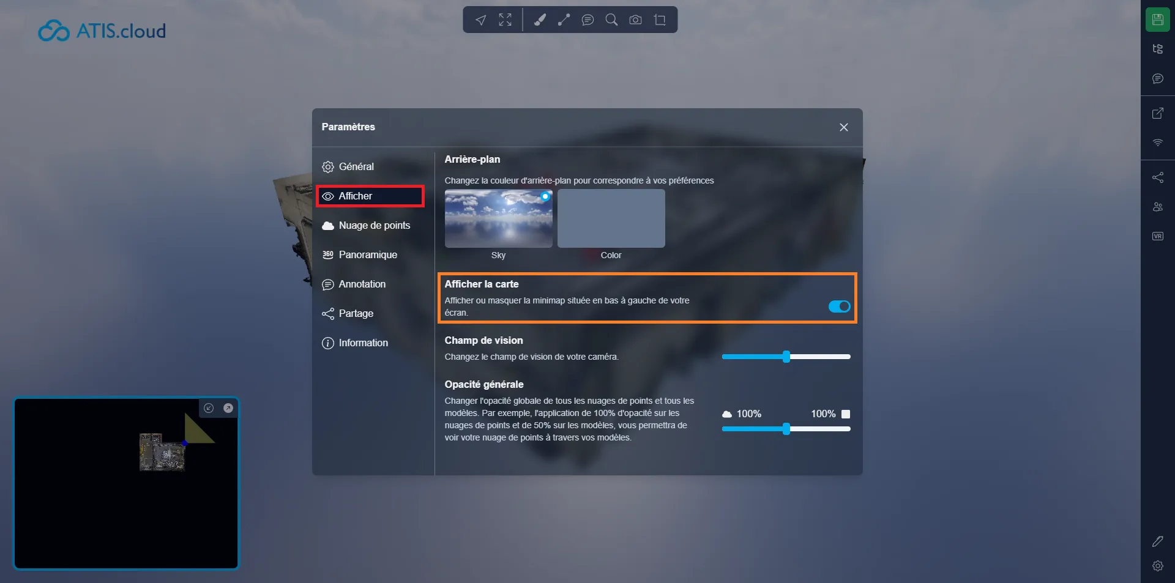This screenshot has width=1175, height=583.
Task: Open settings gear at bottom of right sidebar
Action: pyautogui.click(x=1157, y=566)
